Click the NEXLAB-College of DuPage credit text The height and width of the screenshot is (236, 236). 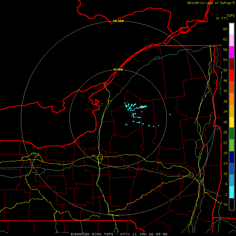coord(209,3)
